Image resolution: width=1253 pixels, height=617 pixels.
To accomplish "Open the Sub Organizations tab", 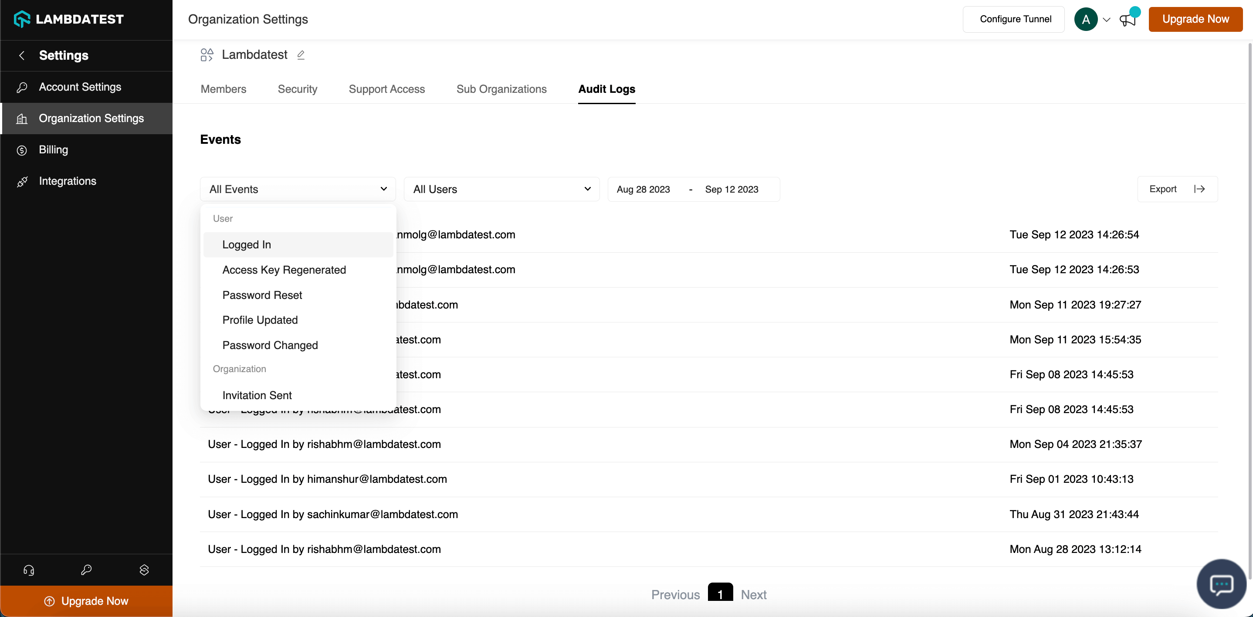I will 501,89.
